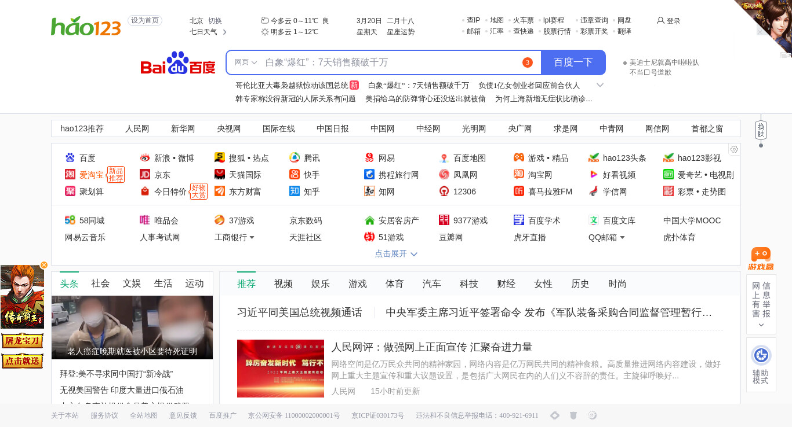Switch to the 视频 tab
Viewport: 792px width, 427px height.
[284, 284]
